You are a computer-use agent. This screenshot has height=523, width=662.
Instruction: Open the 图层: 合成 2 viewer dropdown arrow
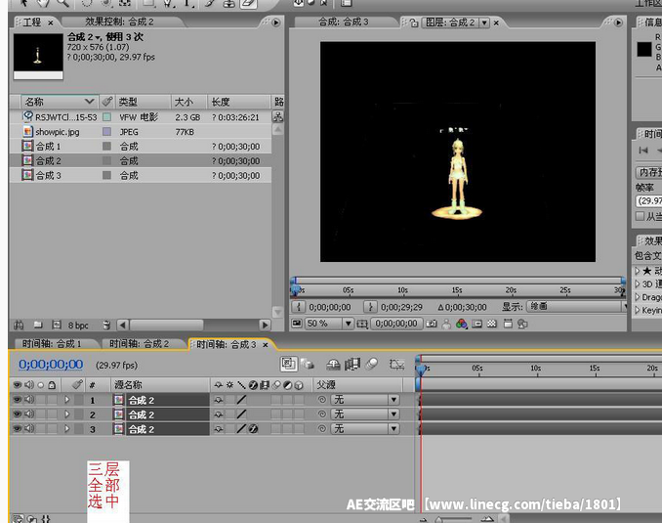[x=484, y=22]
